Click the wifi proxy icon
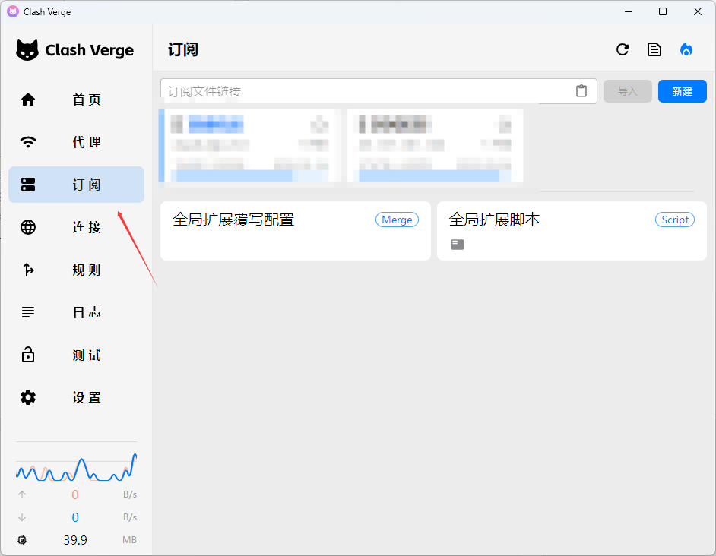 click(28, 142)
